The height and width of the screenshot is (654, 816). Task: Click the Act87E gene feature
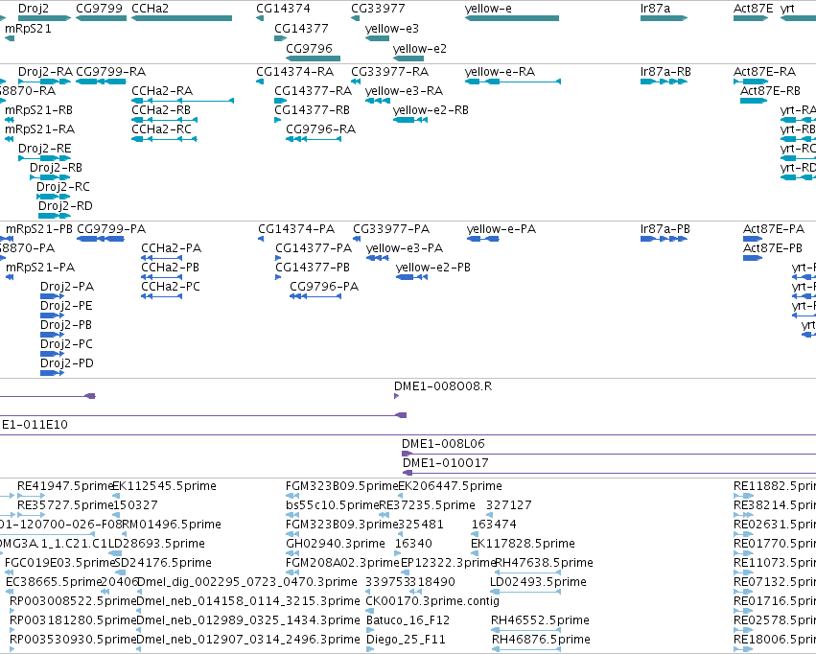tap(751, 18)
